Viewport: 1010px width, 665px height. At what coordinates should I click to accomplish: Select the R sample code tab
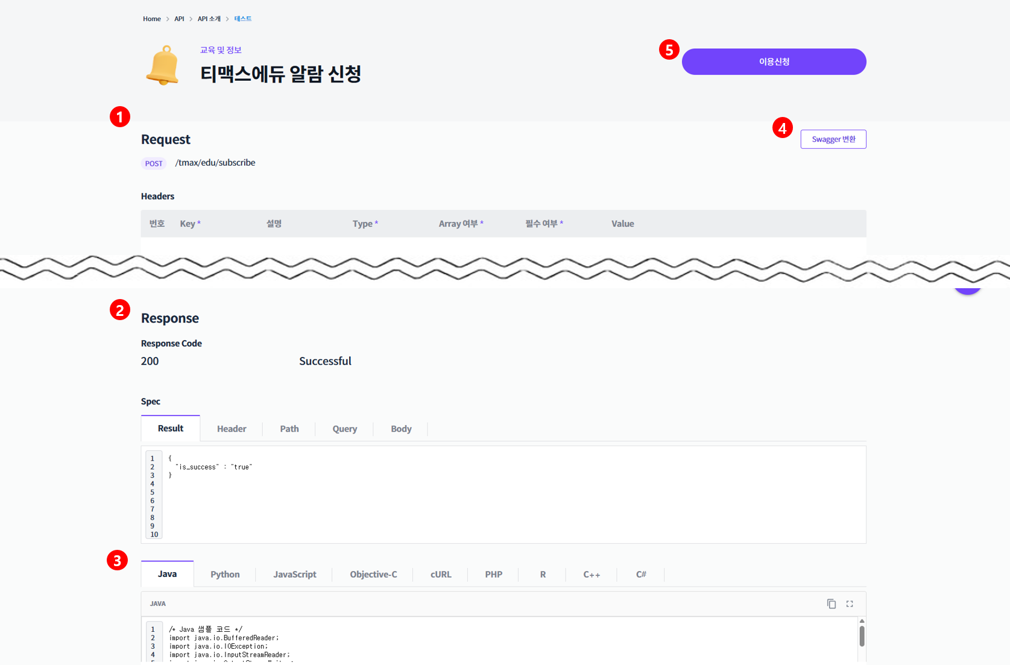click(543, 575)
